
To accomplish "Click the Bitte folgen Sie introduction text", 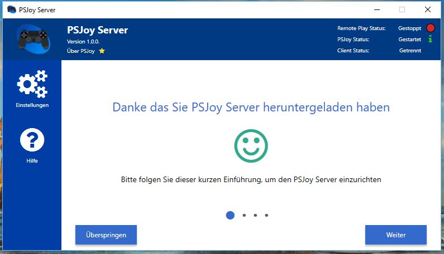I will tap(251, 180).
